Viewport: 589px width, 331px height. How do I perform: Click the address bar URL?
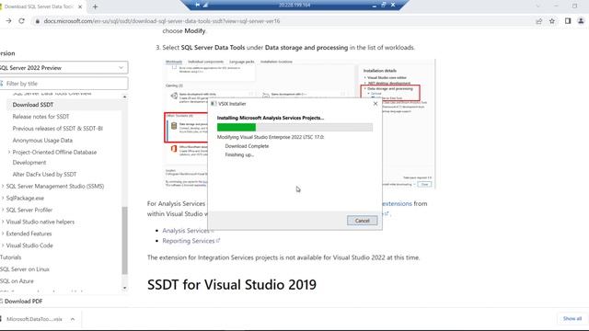coord(162,21)
